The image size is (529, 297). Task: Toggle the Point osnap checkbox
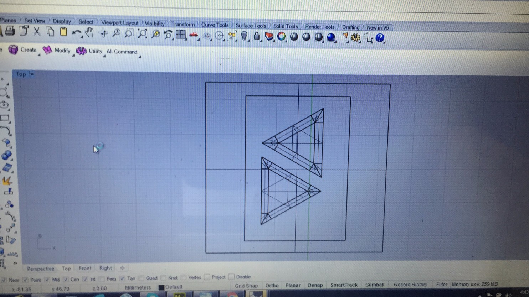[25, 280]
